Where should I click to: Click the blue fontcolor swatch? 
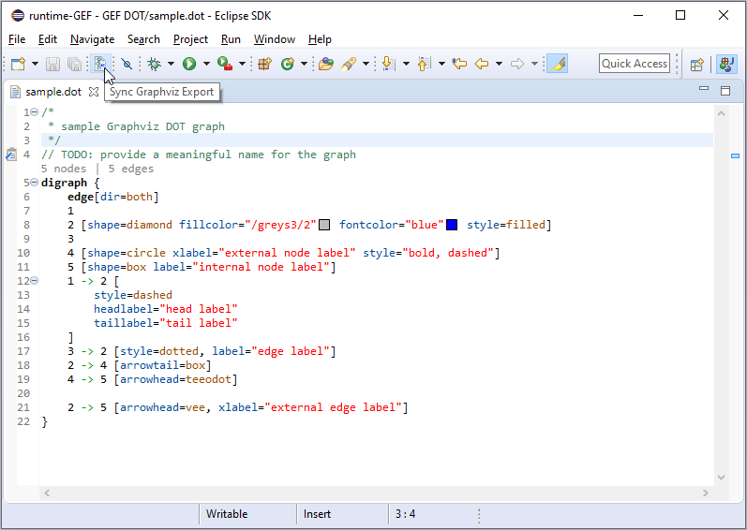[x=452, y=225]
